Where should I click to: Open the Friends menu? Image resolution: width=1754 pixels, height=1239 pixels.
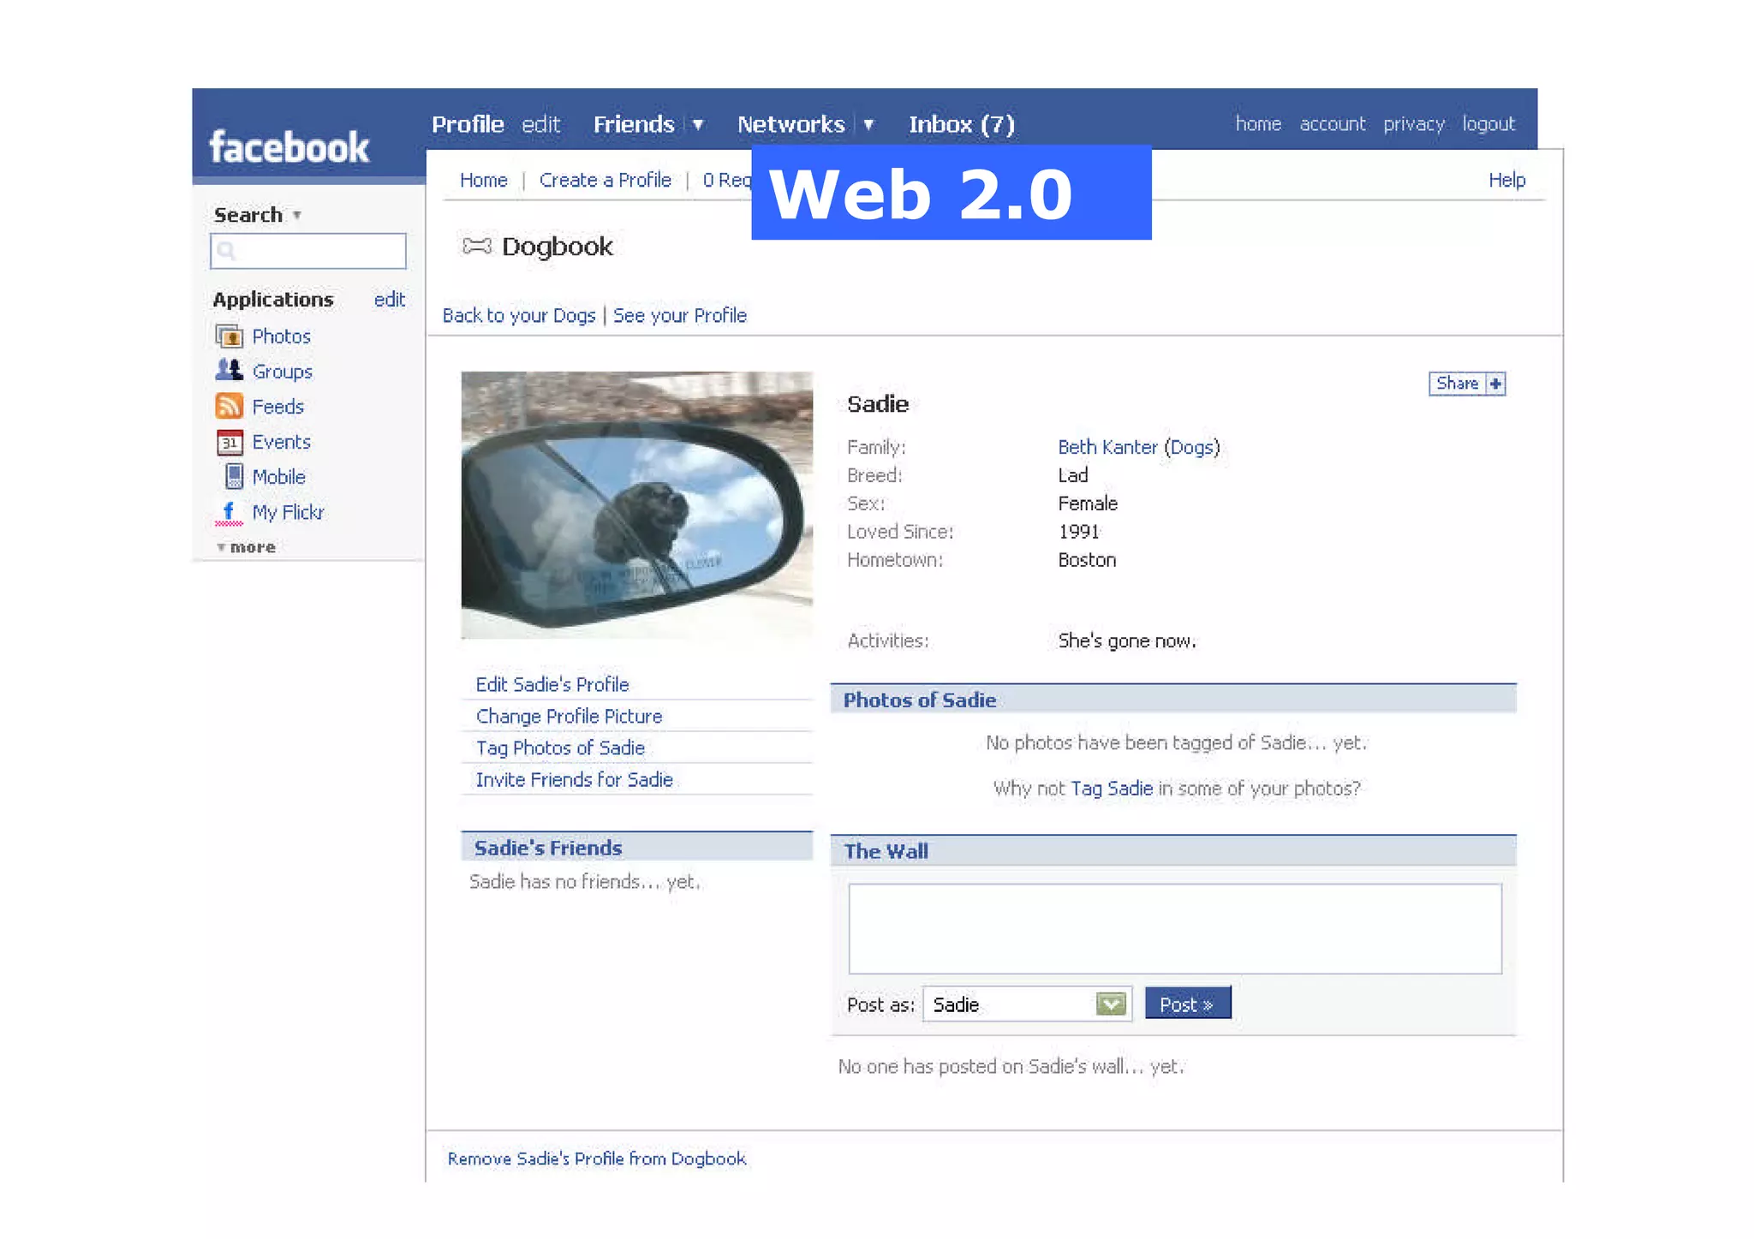tap(634, 125)
